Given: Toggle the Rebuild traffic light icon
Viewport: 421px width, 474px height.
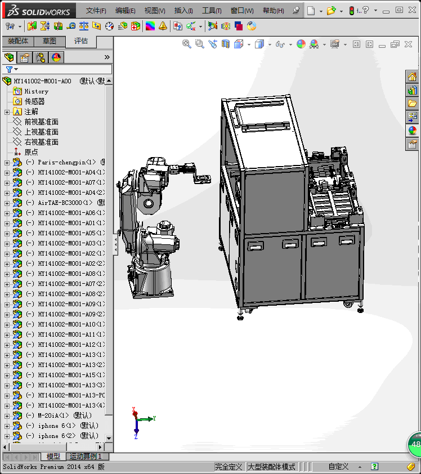Looking at the screenshot, I should coord(352,11).
